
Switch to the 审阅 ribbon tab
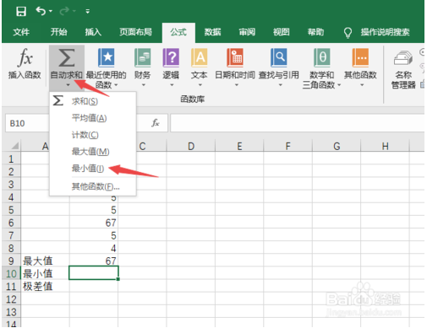247,32
